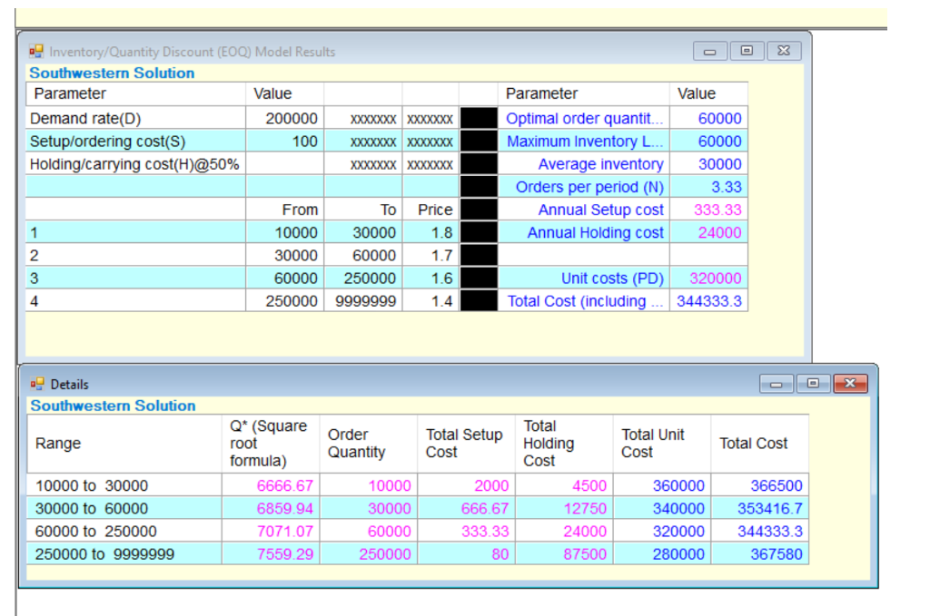
Task: Select the Setup/ordering cost value 100 cell
Action: coord(284,142)
